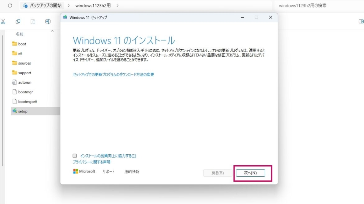Click the Refresh icon in Explorer address bar
The height and width of the screenshot is (204, 364).
10,6
